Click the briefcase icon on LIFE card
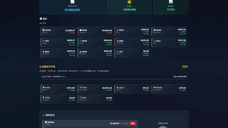The image size is (228, 128). (117, 52)
